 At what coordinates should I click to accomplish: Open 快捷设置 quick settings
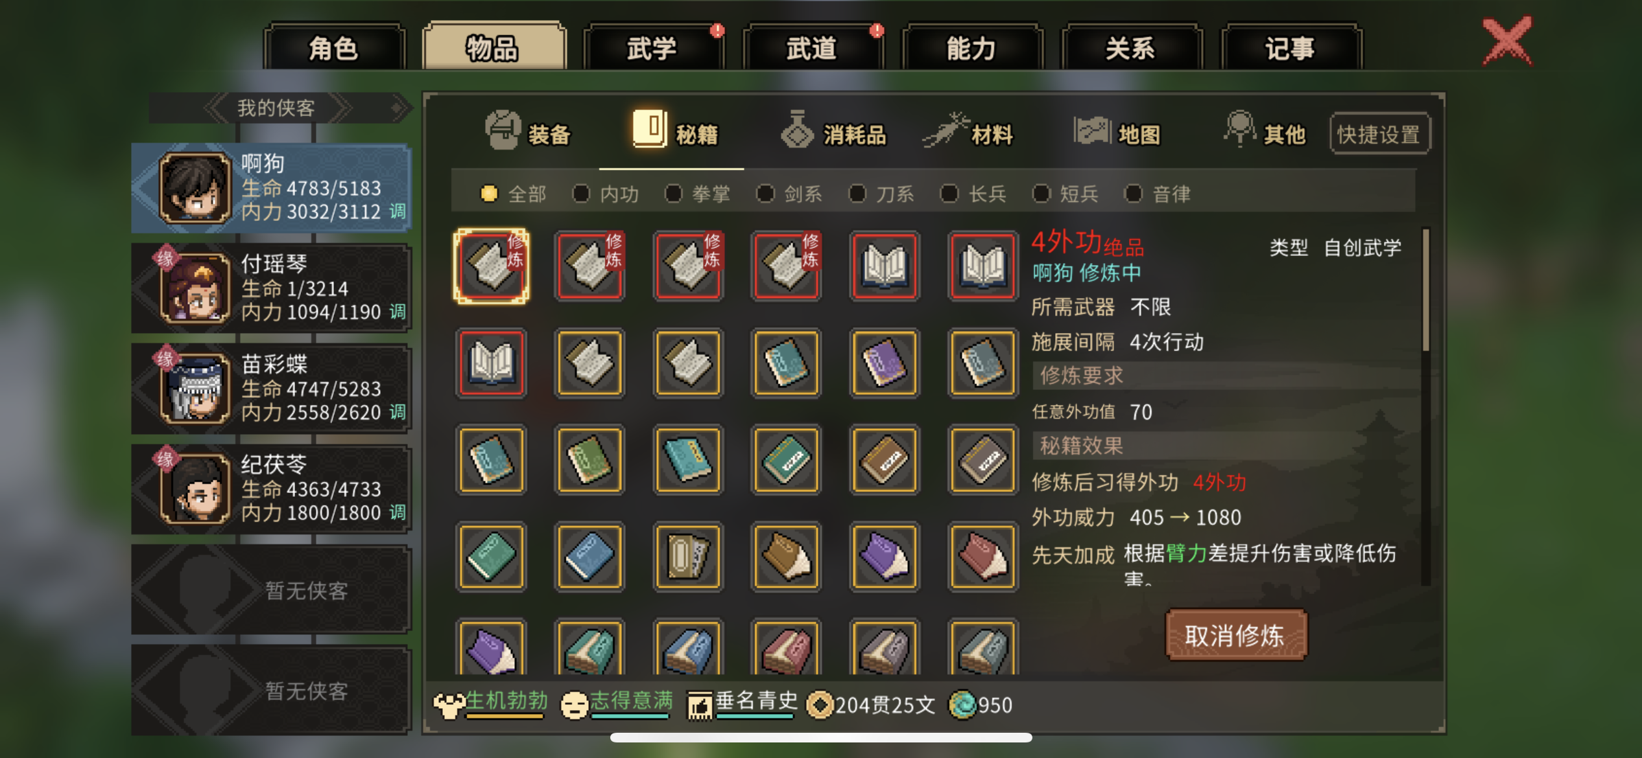tap(1379, 134)
